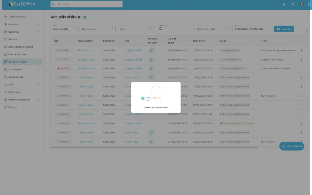Click the sort arrow on Date de début

pos(185,41)
